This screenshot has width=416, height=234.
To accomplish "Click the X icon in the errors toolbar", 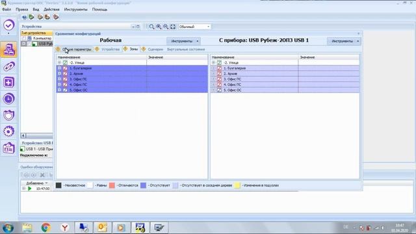I will [42, 175].
